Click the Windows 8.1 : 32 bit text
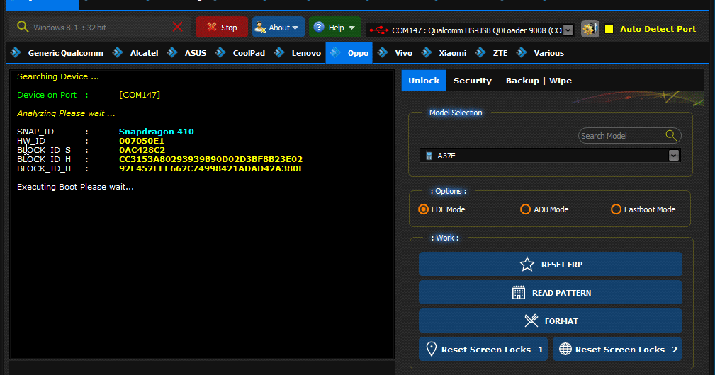715x375 pixels. click(69, 28)
